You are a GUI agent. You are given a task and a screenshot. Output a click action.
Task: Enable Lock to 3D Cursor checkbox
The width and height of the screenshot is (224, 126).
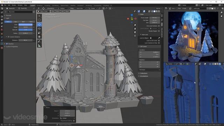pos(159,41)
